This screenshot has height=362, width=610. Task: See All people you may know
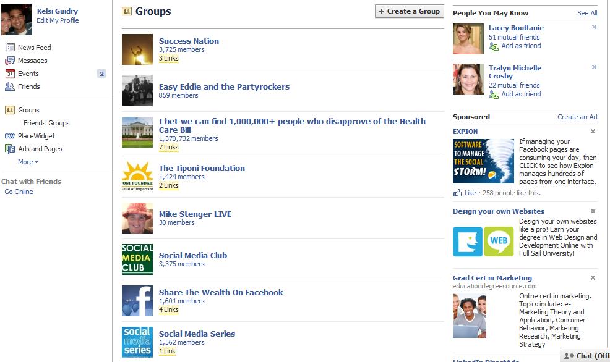coord(588,12)
